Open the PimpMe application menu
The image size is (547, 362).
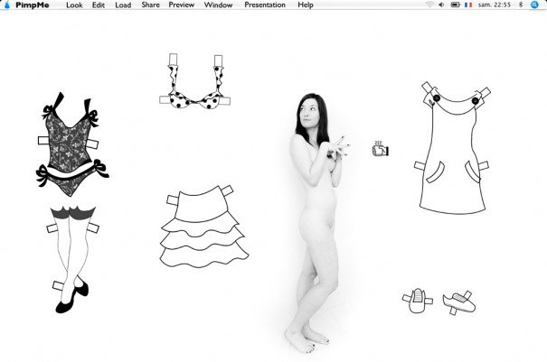point(33,5)
